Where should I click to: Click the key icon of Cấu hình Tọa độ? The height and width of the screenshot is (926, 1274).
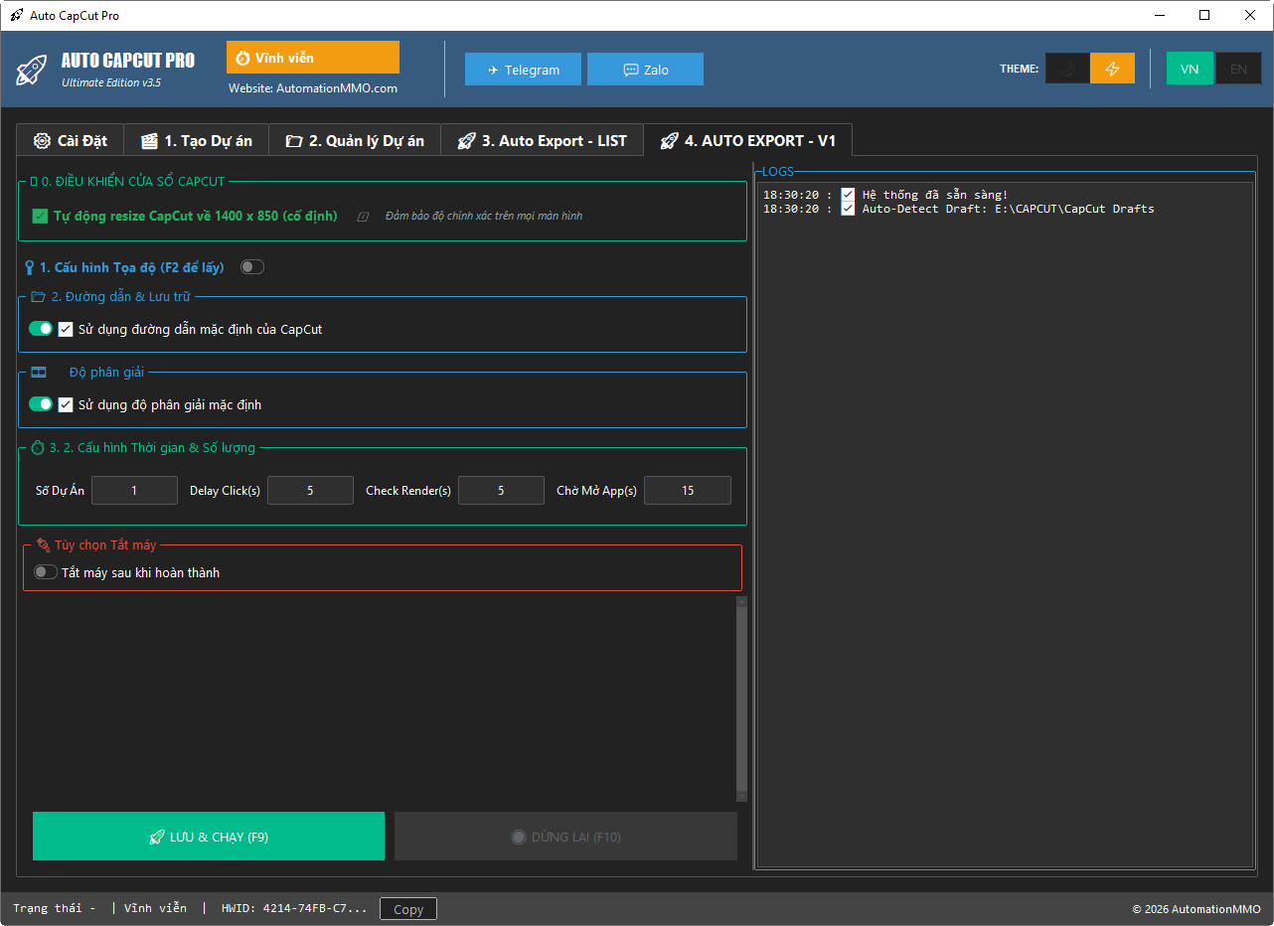(30, 267)
